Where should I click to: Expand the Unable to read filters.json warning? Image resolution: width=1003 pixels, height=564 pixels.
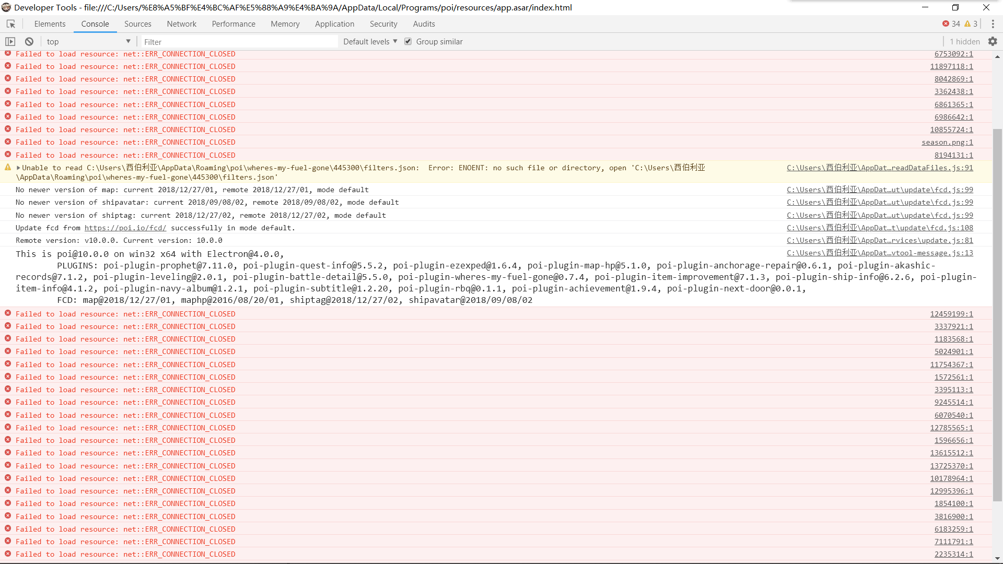click(18, 168)
